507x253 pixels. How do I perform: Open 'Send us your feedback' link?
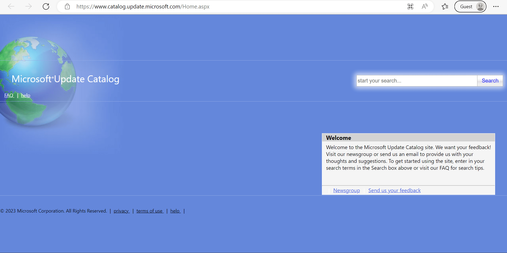395,190
